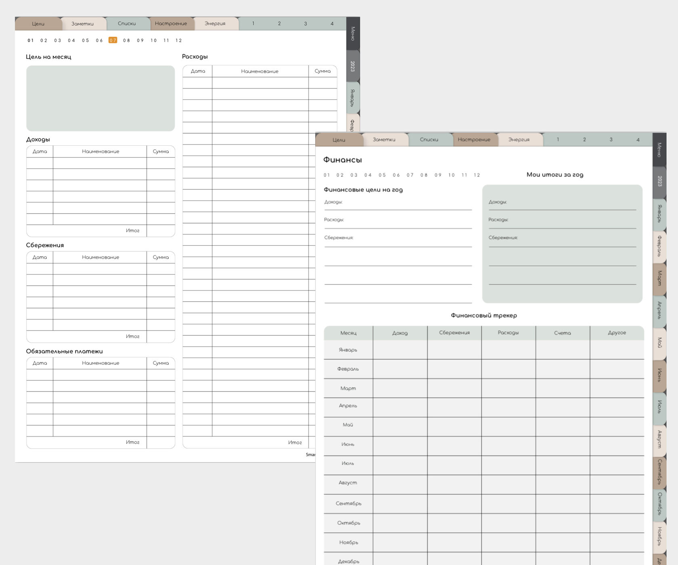The height and width of the screenshot is (565, 678).
Task: Open the Июнь month side tab
Action: [x=659, y=375]
